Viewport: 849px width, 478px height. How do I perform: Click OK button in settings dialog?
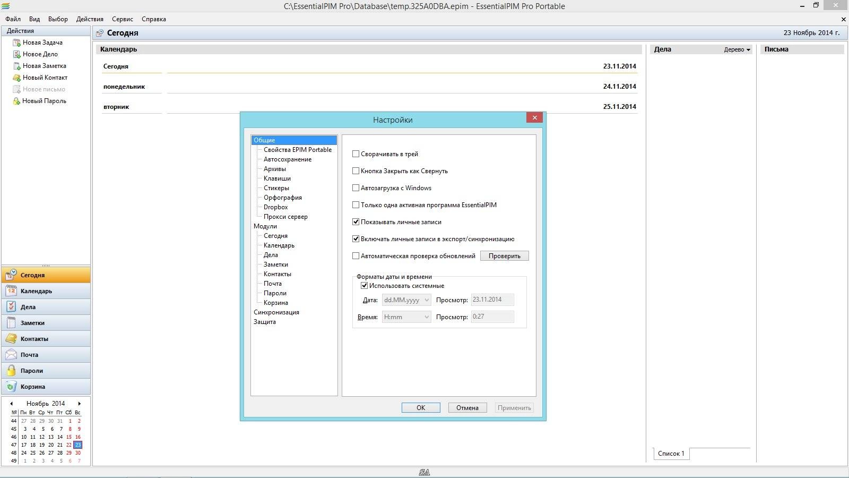[x=421, y=408]
